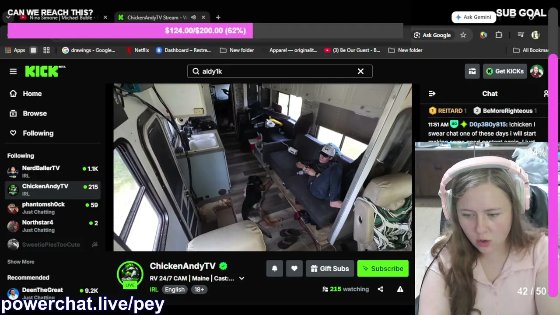This screenshot has height=315, width=560.
Task: Click D0p3B0y815 username in chat
Action: point(487,124)
